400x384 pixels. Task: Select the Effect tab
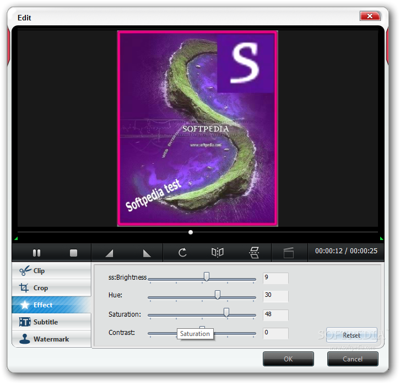pos(51,305)
